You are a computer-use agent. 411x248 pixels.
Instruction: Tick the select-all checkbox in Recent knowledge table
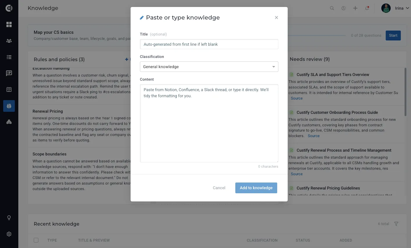click(x=36, y=240)
